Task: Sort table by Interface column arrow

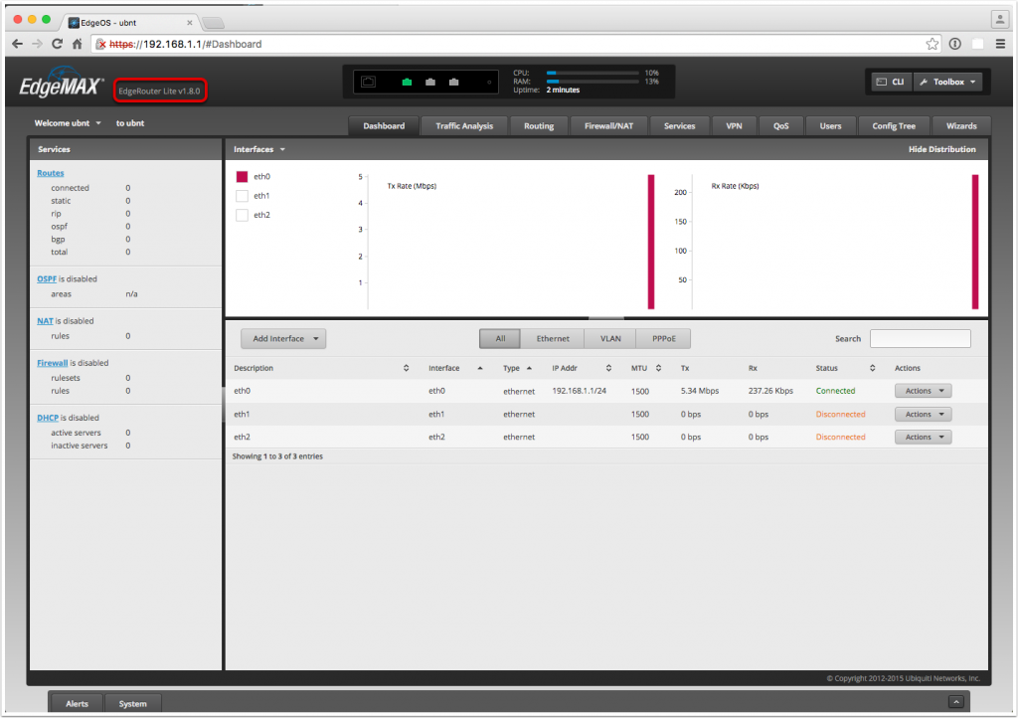Action: pos(480,368)
